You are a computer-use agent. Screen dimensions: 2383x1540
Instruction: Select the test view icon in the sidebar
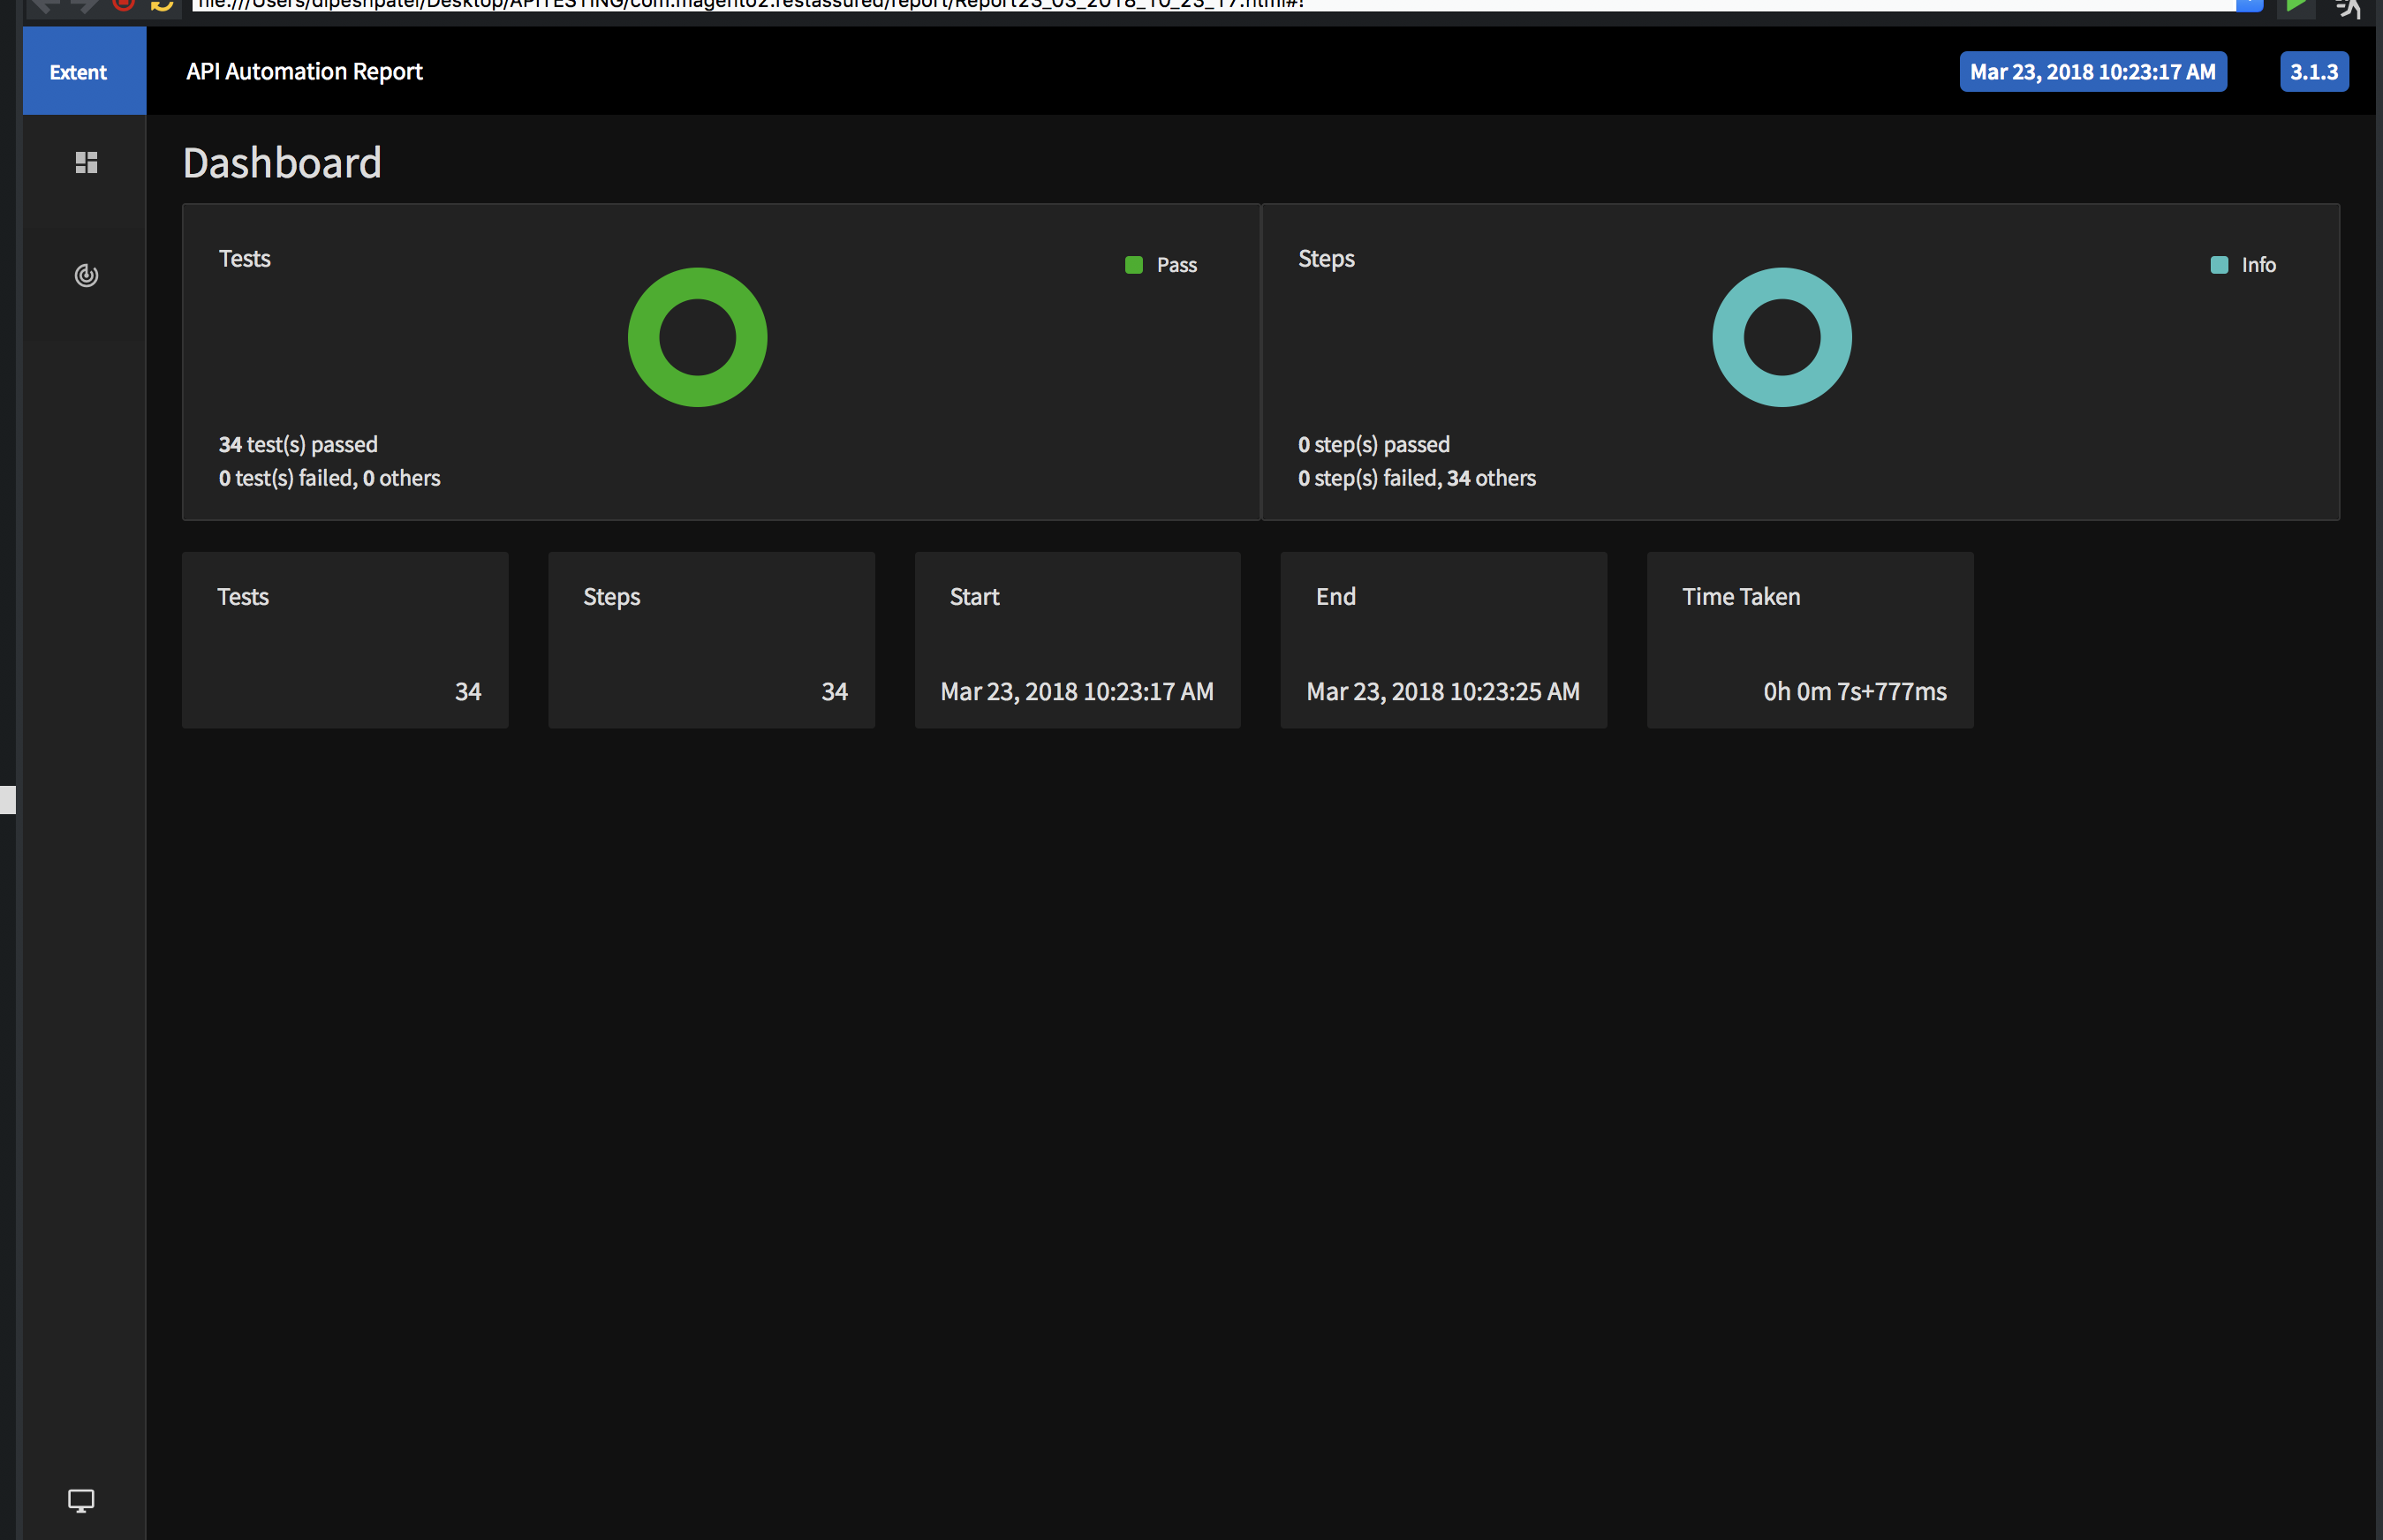point(84,163)
